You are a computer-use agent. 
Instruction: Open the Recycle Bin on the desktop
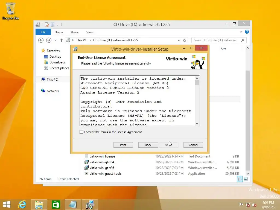point(10,11)
